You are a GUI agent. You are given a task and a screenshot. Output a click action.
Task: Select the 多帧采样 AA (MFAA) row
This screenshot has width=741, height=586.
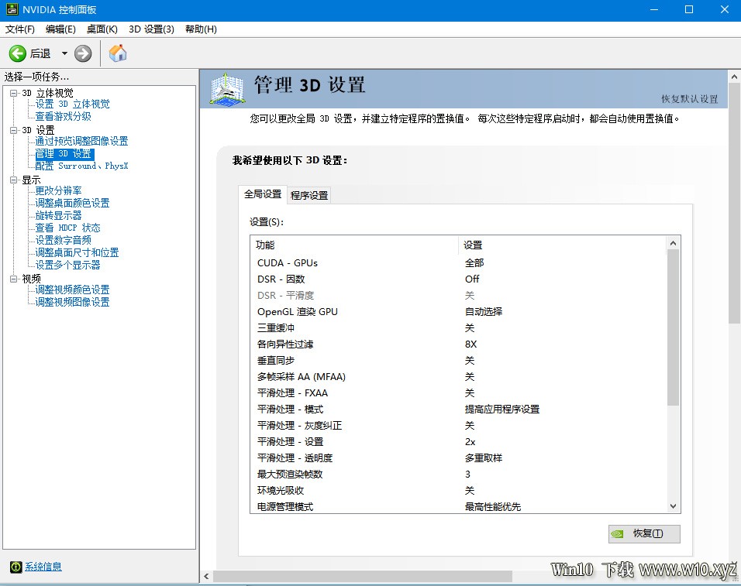click(x=458, y=376)
